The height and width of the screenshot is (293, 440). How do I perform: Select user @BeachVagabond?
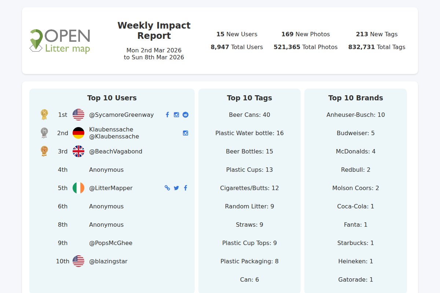click(115, 151)
